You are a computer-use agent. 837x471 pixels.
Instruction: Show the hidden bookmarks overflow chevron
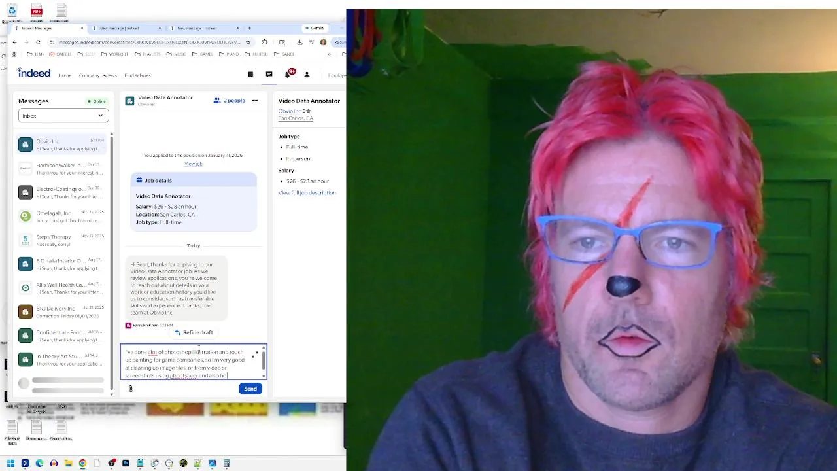[x=329, y=54]
